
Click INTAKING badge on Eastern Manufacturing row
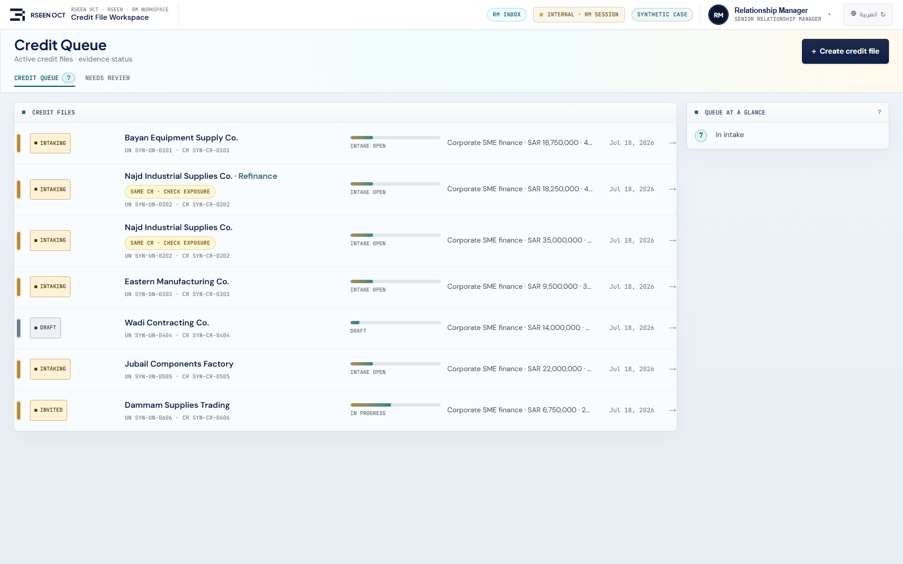(x=50, y=287)
